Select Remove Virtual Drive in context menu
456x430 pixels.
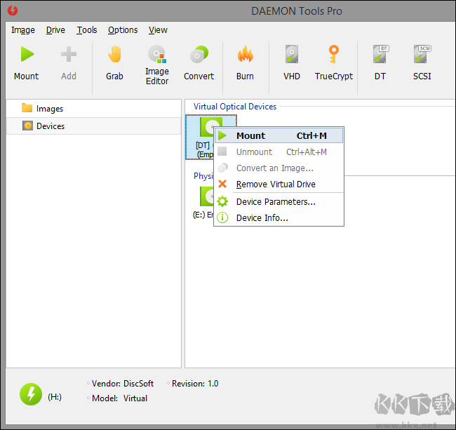tap(276, 184)
